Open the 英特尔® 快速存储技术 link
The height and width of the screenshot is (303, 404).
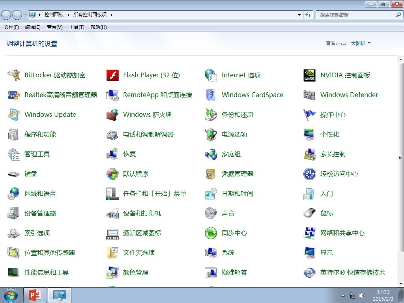[352, 272]
